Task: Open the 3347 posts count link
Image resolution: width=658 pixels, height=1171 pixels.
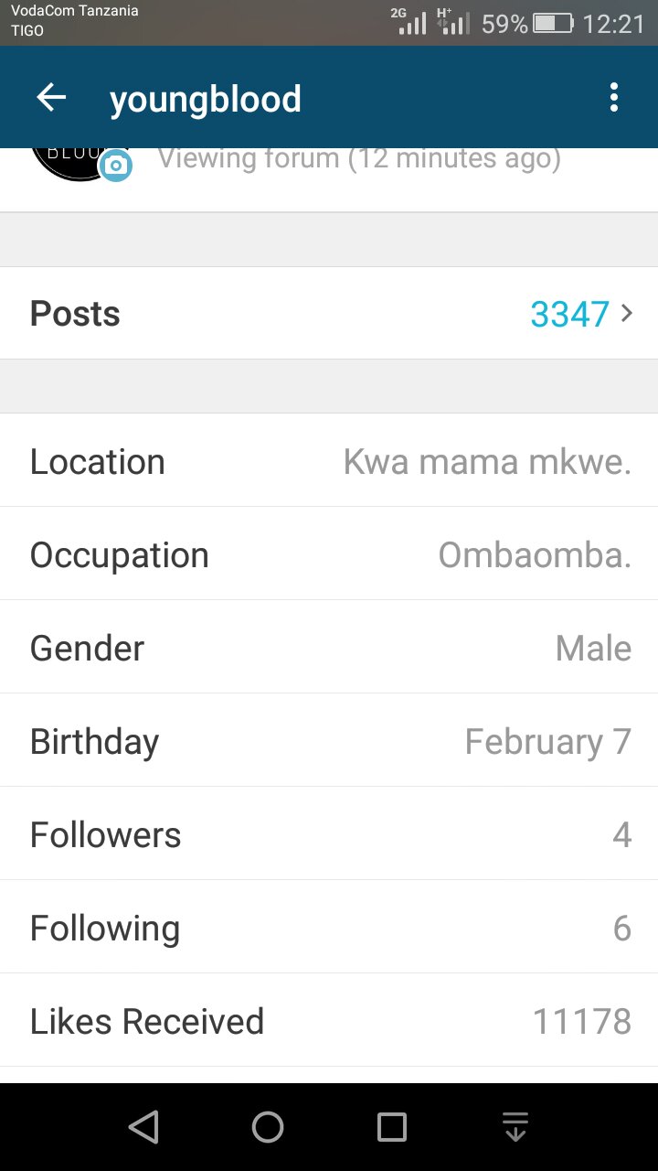Action: pyautogui.click(x=569, y=314)
